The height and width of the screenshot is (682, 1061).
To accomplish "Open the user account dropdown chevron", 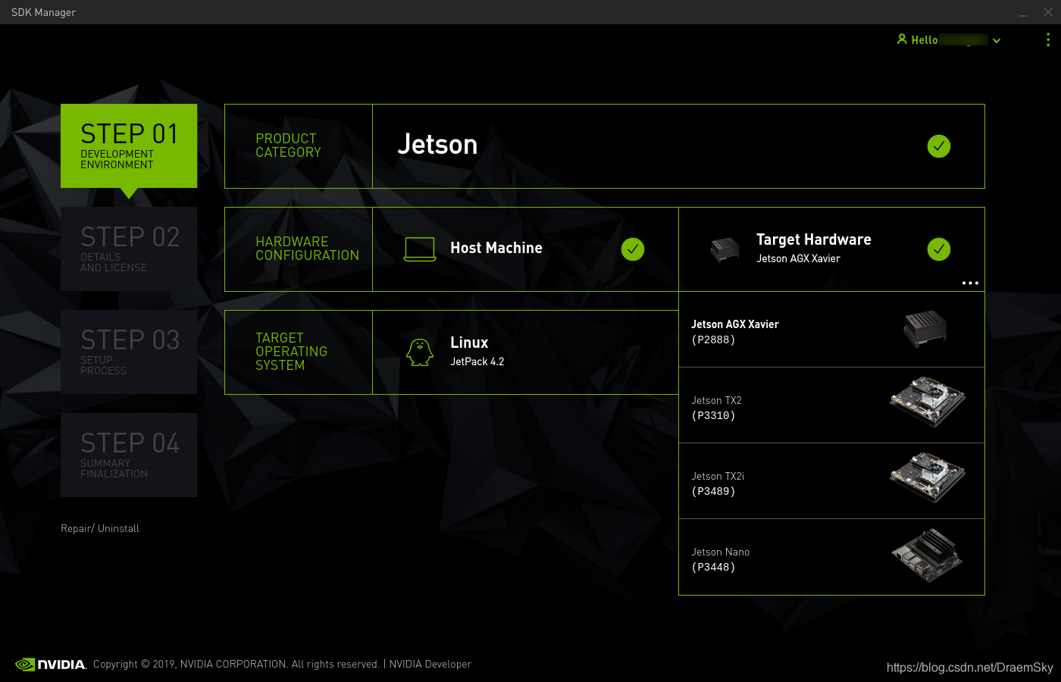I will tap(997, 41).
